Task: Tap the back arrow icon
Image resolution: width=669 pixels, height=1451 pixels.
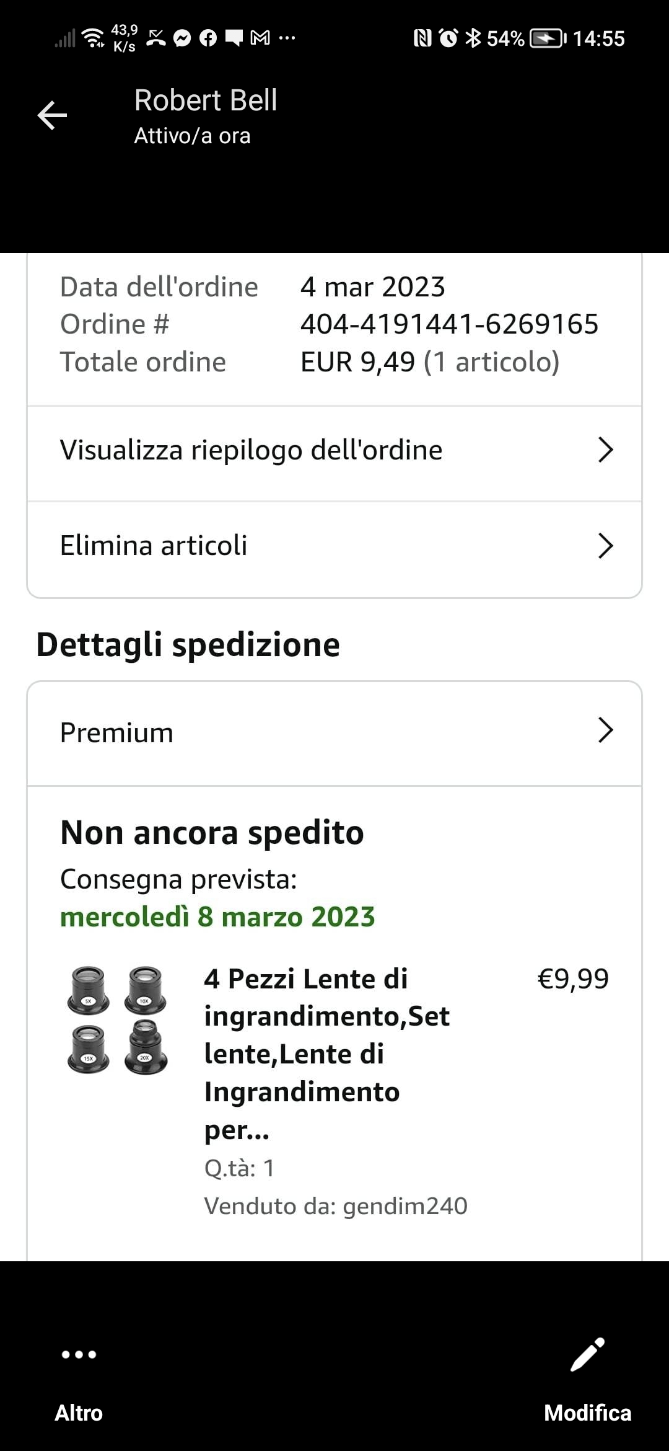Action: [x=53, y=116]
